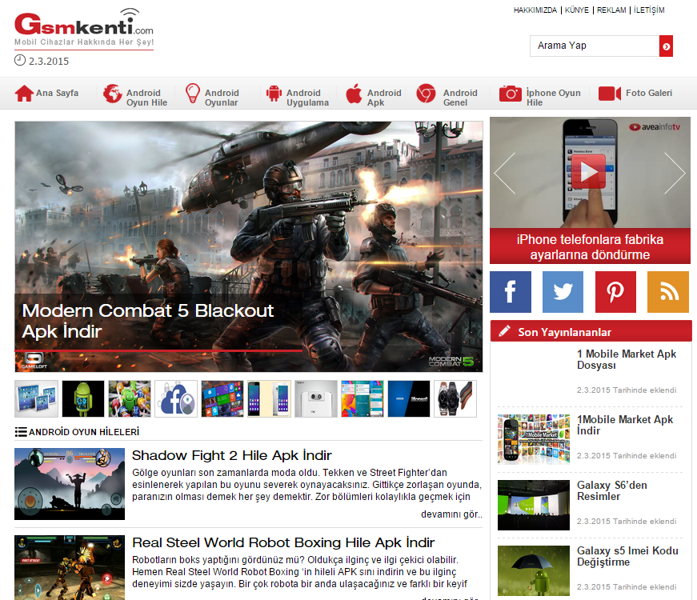This screenshot has width=697, height=600.
Task: Click the iPhone telefonlara fabrika ayarlarına döndürme caption
Action: [x=590, y=246]
